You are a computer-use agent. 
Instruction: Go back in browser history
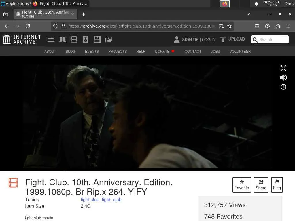tap(7, 26)
